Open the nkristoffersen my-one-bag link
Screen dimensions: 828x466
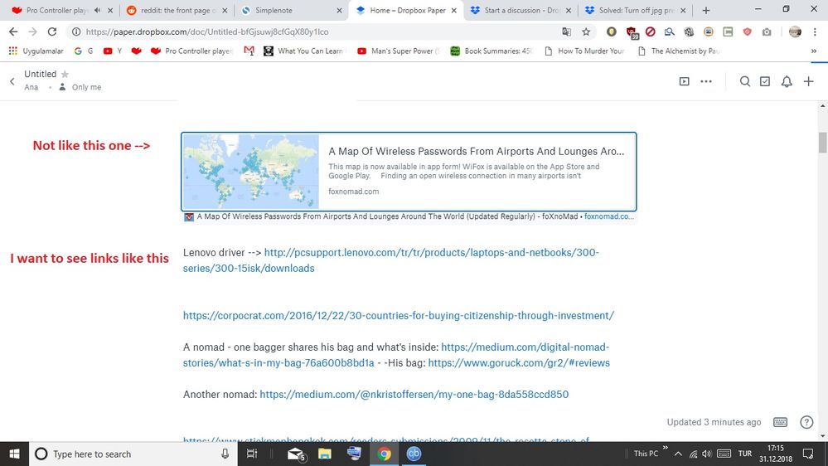414,394
